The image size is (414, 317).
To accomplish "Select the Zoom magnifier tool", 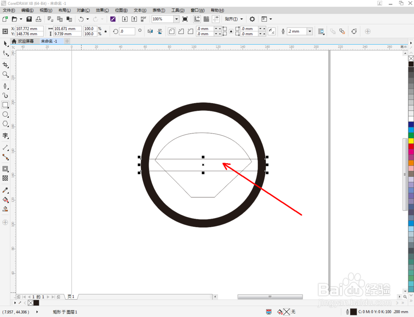I will (5, 74).
